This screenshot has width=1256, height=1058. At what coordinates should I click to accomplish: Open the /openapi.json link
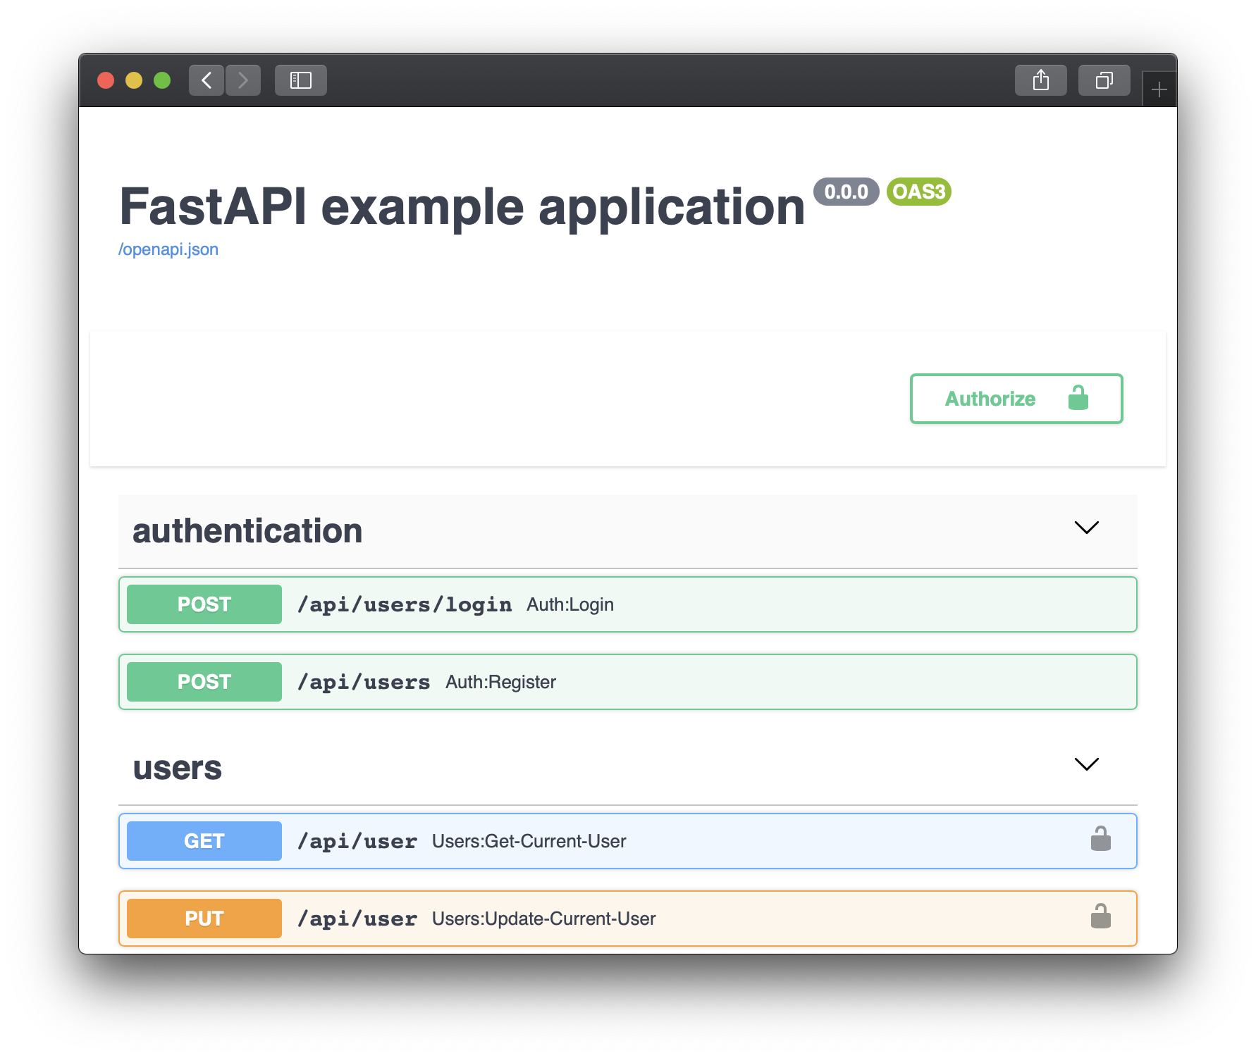pyautogui.click(x=168, y=249)
